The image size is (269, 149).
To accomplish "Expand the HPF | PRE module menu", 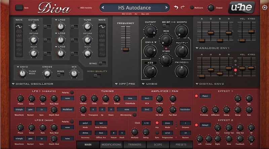I will tap(116, 84).
